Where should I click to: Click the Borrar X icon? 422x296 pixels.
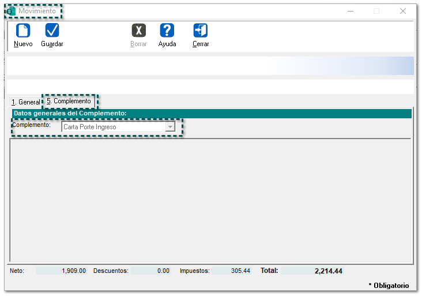click(x=138, y=30)
